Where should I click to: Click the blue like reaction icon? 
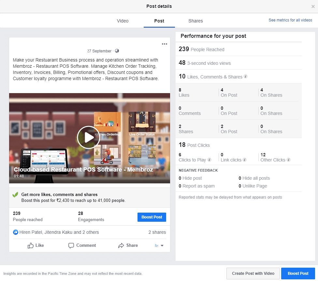[16, 232]
